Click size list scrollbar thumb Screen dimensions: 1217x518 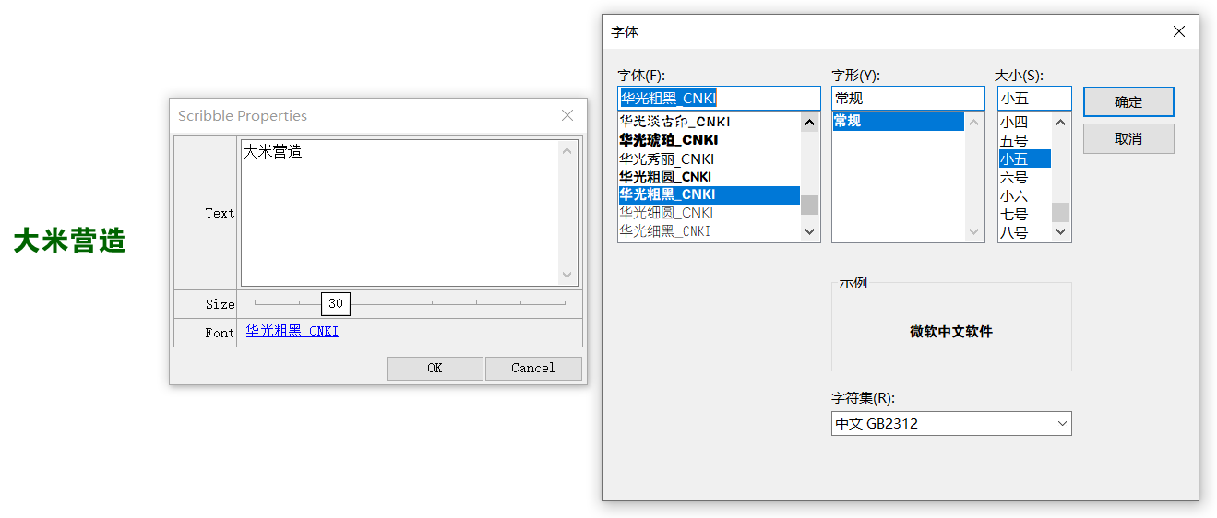pos(1061,212)
